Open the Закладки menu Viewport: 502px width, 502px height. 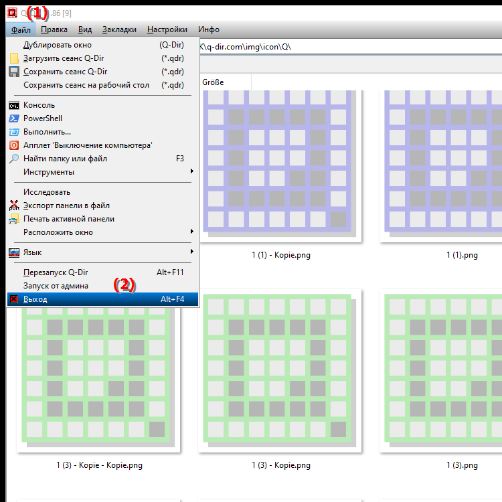point(119,29)
